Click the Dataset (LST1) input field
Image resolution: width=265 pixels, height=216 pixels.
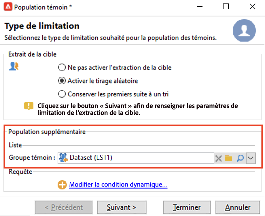[x=138, y=158]
